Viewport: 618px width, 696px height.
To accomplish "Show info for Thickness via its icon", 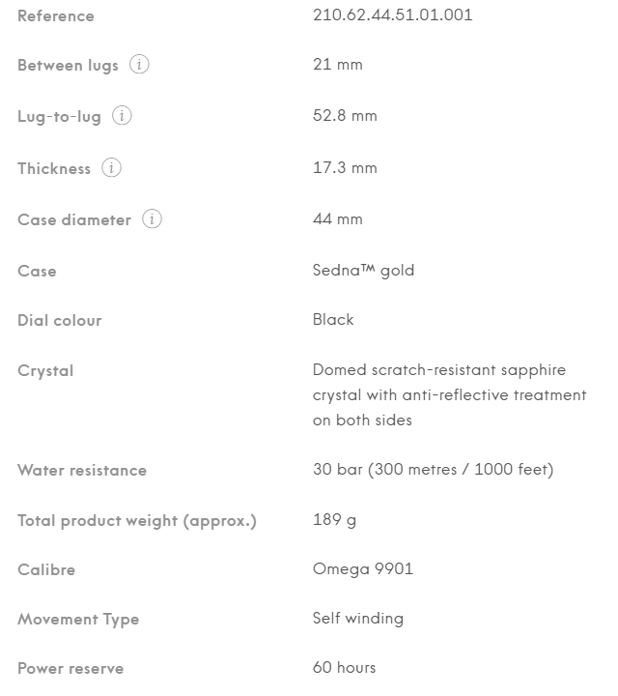I will tap(112, 168).
